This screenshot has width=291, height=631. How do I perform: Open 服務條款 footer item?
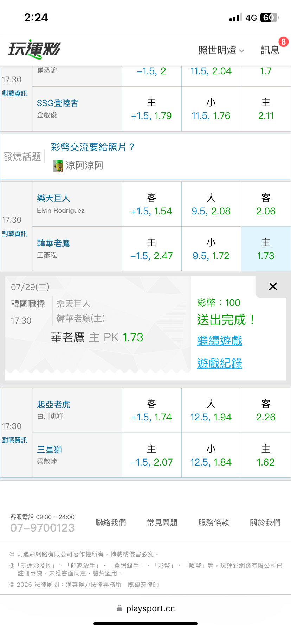click(x=214, y=523)
